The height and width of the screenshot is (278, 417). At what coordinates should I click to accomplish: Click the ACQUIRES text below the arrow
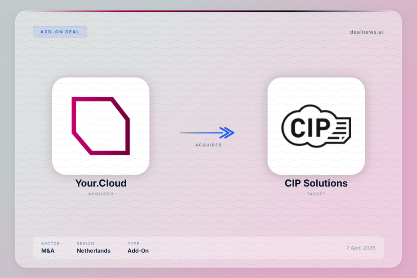click(x=208, y=145)
